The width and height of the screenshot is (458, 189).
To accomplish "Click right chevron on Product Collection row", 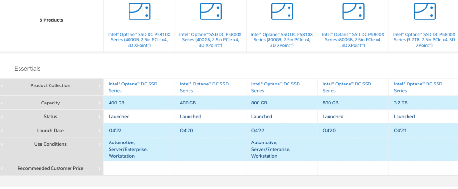I will 99,86.
